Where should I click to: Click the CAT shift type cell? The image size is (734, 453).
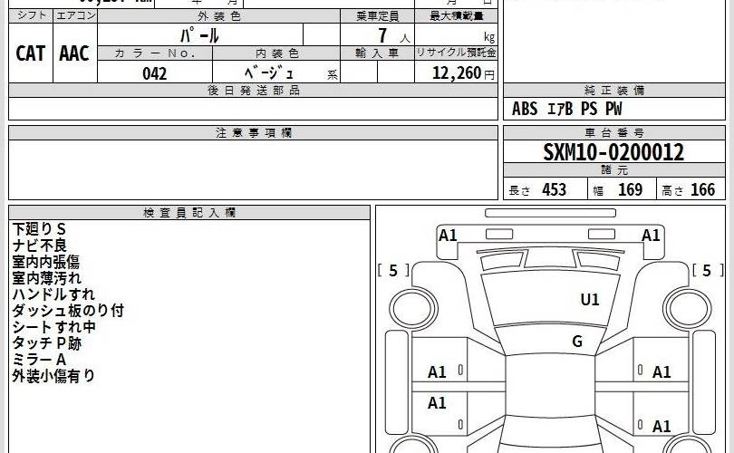point(31,53)
